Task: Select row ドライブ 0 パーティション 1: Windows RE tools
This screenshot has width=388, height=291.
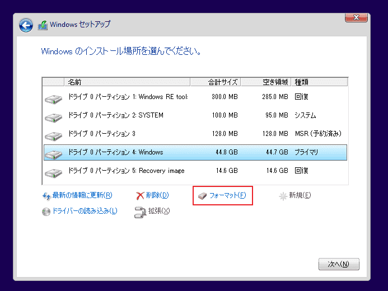Action: point(195,97)
